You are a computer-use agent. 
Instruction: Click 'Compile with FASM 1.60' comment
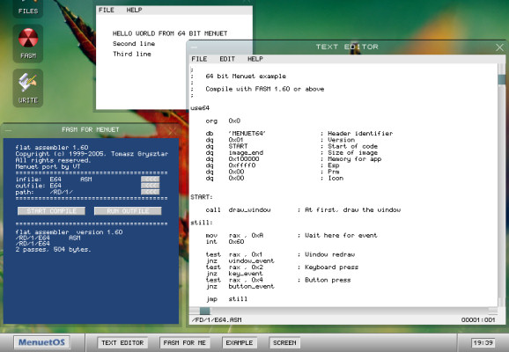tap(264, 89)
